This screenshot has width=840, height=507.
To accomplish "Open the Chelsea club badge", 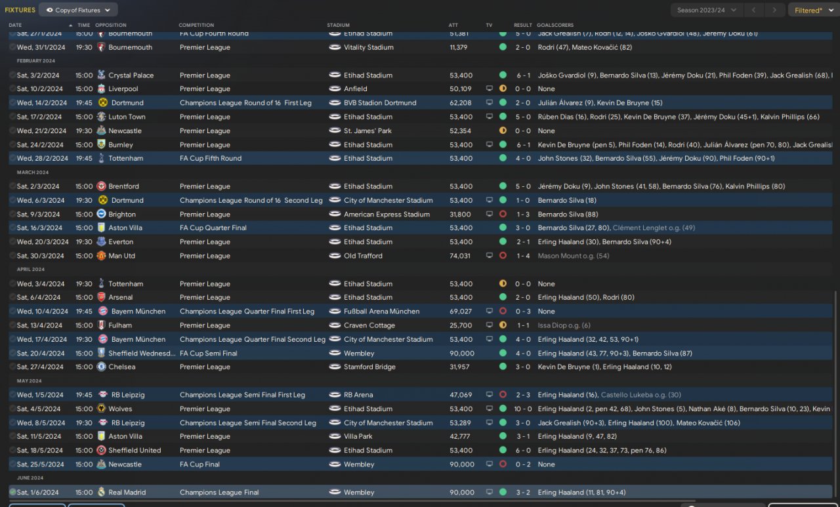I will pos(101,367).
